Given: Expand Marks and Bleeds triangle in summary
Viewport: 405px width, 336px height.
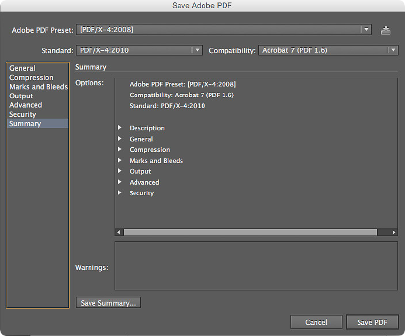Looking at the screenshot, I should click(120, 160).
